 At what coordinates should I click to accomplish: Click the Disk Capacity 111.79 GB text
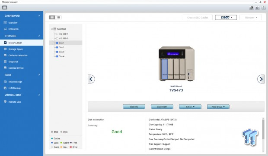161,125
